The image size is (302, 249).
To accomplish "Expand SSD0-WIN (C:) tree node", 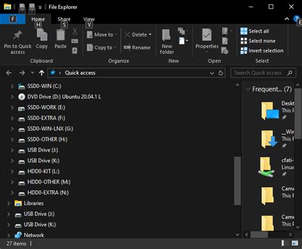I will point(12,86).
